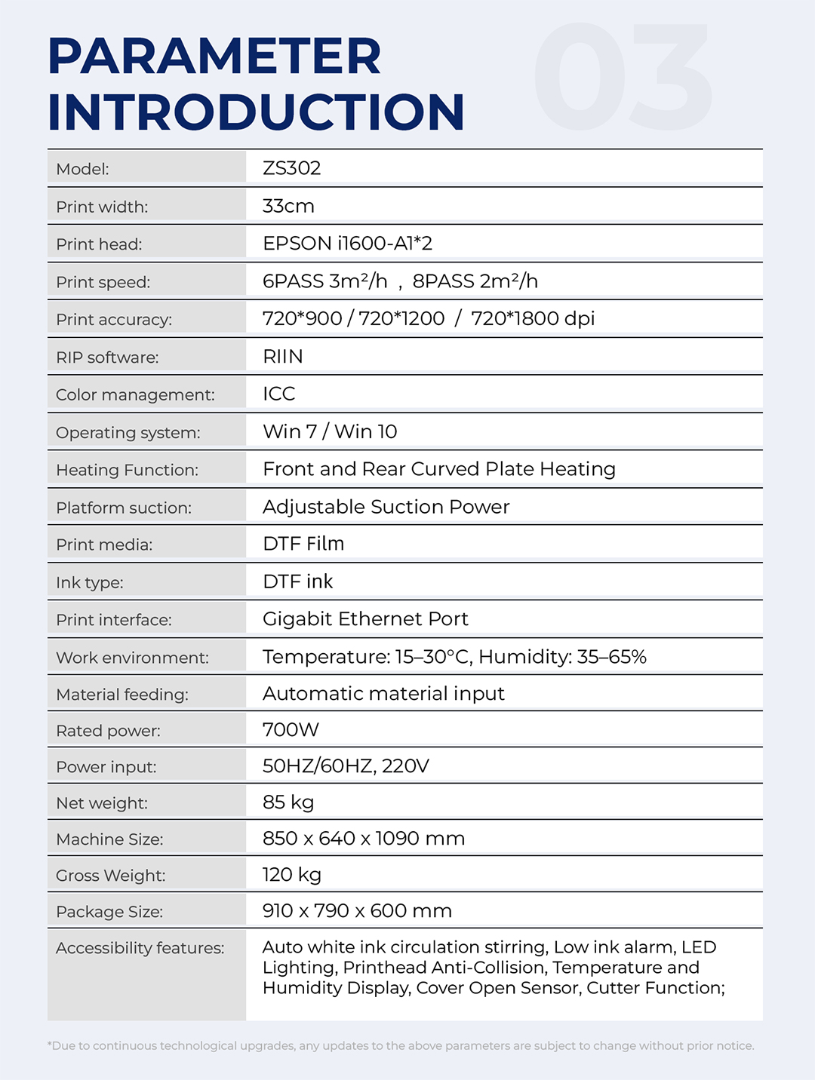Select the Print accuracy dpi values
815x1080 pixels.
point(428,319)
